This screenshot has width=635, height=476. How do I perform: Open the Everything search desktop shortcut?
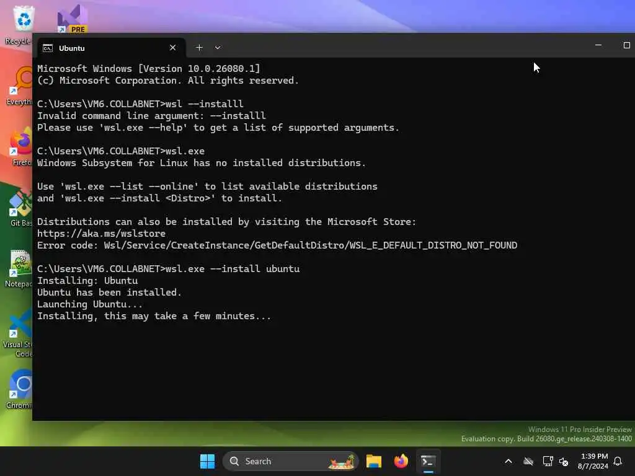pyautogui.click(x=19, y=86)
